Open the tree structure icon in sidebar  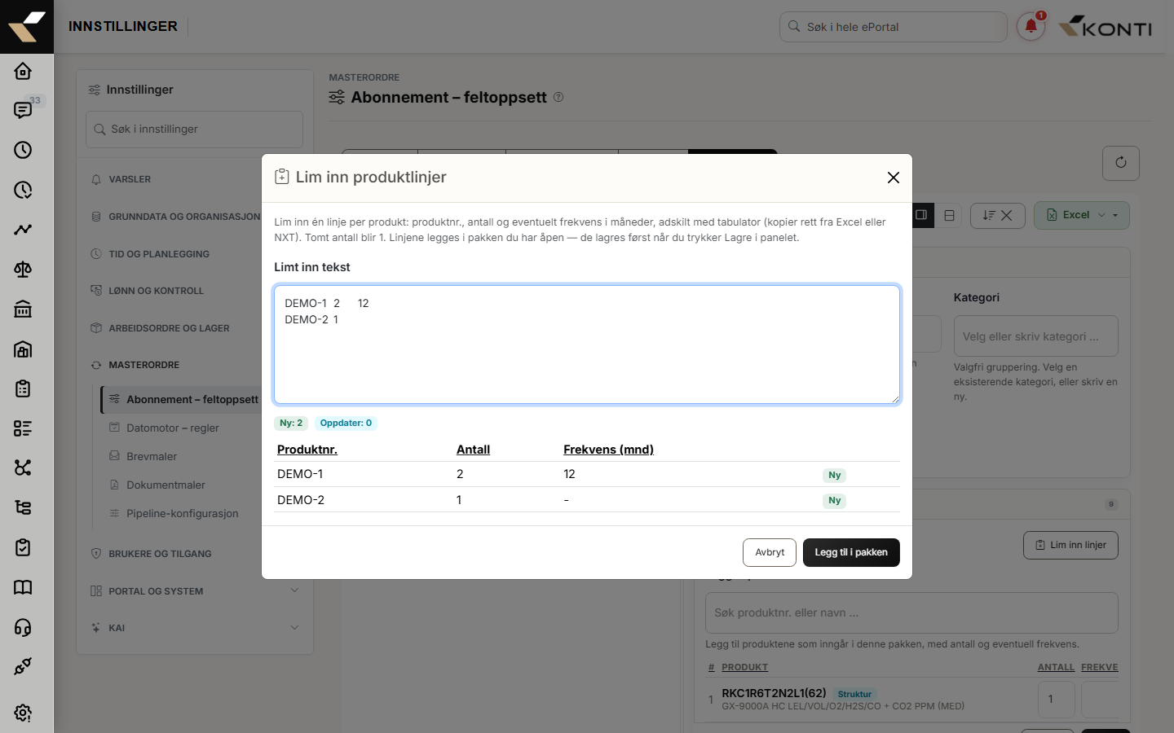[23, 507]
